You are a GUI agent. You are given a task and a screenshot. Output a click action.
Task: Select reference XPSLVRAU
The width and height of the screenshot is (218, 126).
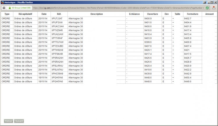(x=57, y=66)
